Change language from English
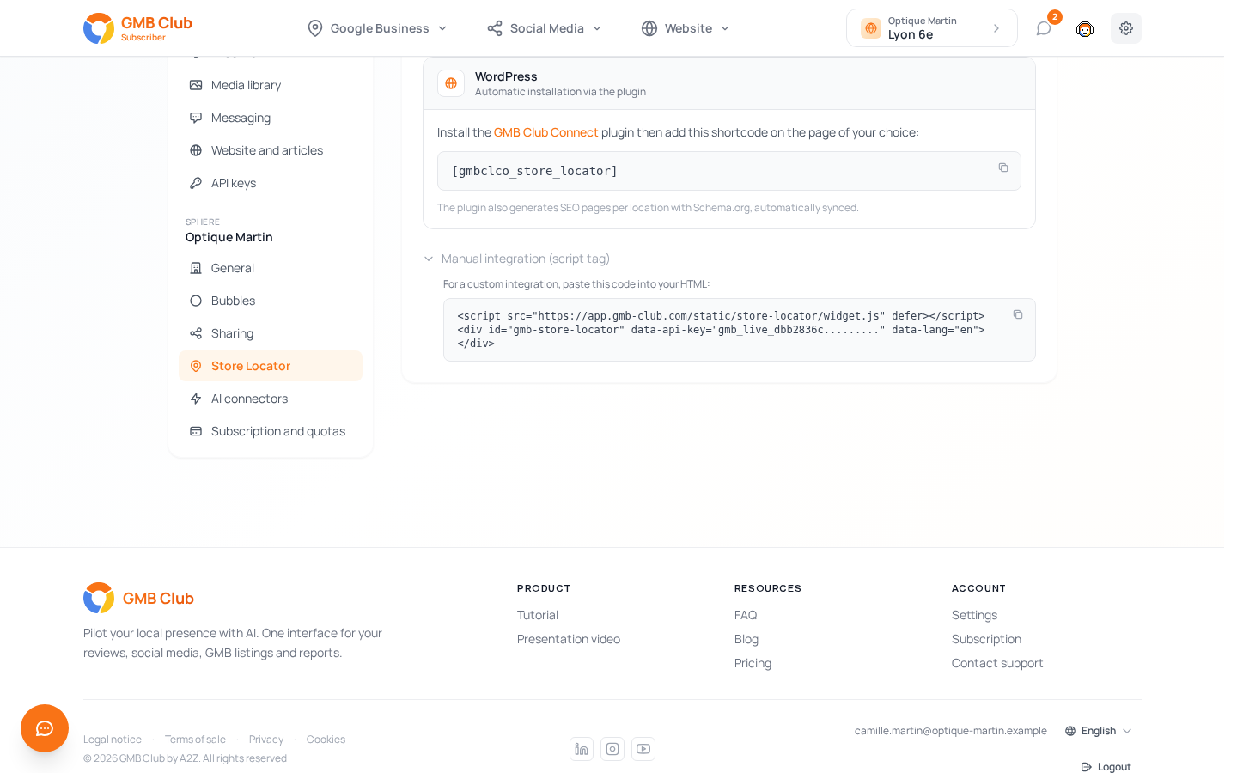The height and width of the screenshot is (773, 1237). [1099, 731]
